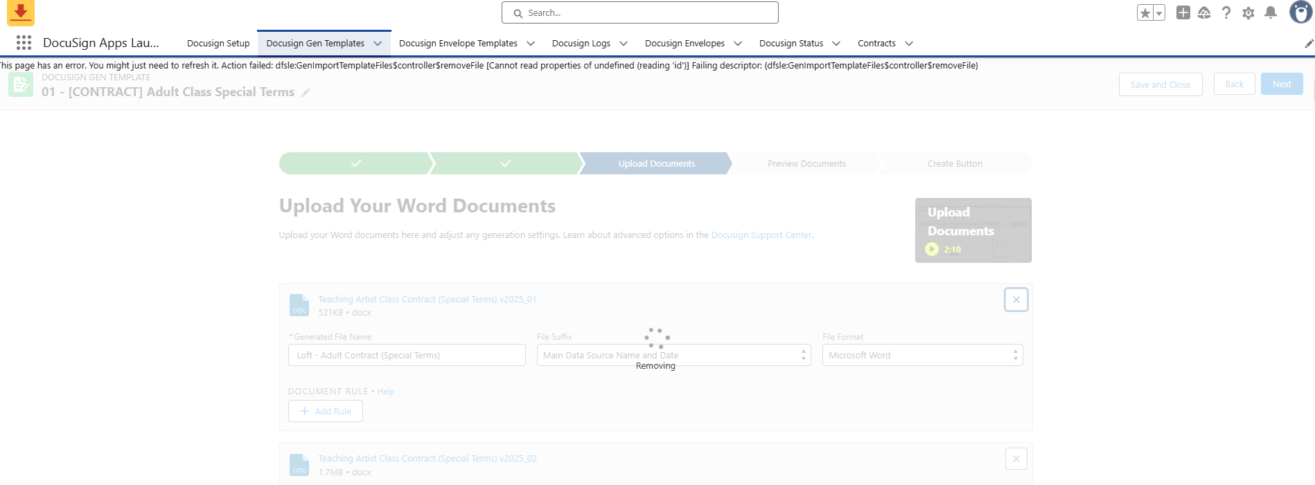Open the Setup gear icon
This screenshot has width=1315, height=485.
(1248, 12)
